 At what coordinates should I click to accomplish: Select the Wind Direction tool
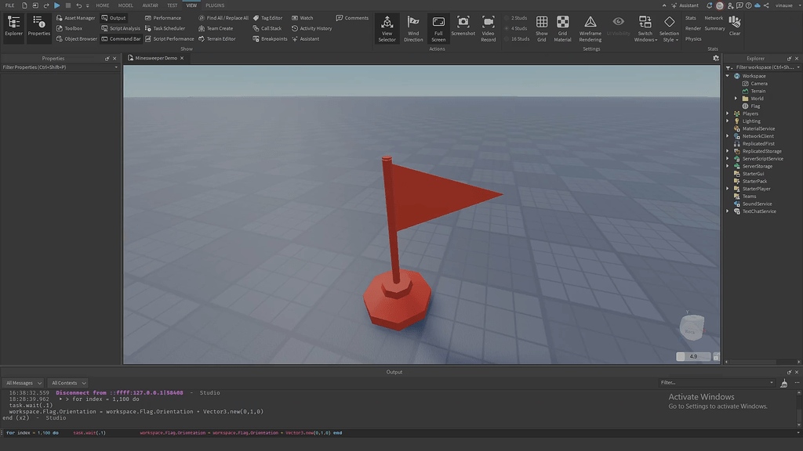[x=413, y=28]
